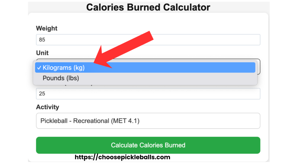
Task: Click the Weight label
Action: (x=46, y=28)
